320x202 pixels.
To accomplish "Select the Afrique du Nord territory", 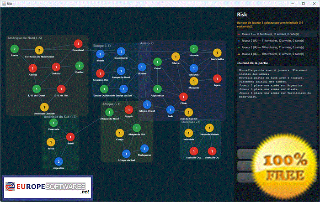I will 109,113.
